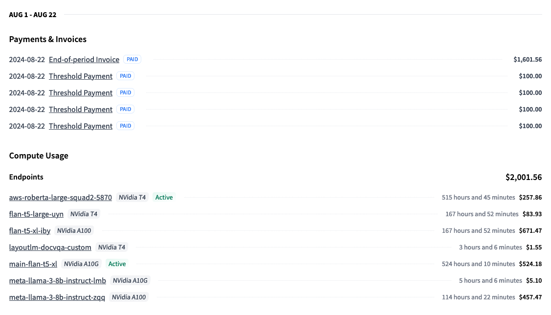551x315 pixels.
Task: Open the first Threshold Payment link
Action: [x=81, y=76]
